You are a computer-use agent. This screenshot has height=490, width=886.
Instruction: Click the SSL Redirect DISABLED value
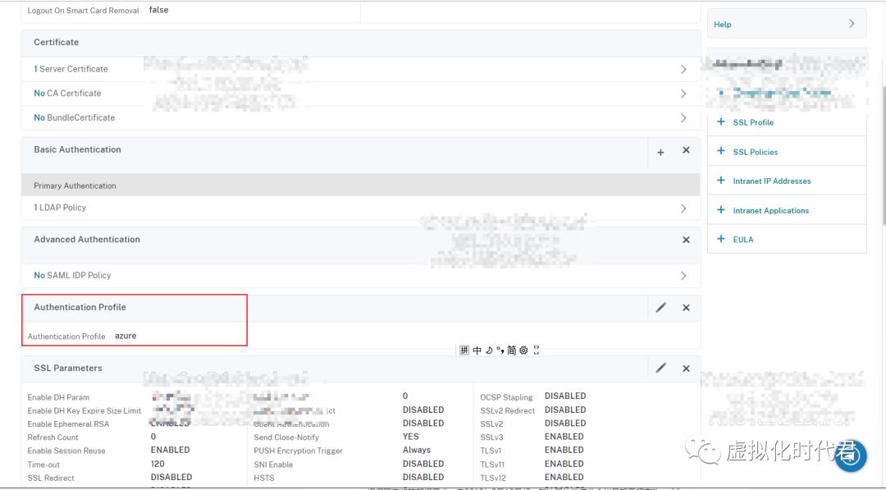(x=171, y=477)
